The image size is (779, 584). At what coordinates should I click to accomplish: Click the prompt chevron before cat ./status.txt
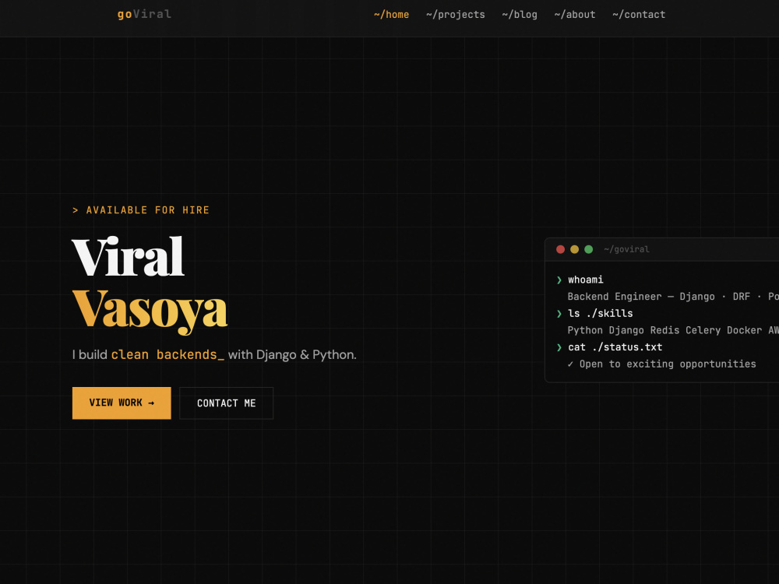[x=559, y=347]
